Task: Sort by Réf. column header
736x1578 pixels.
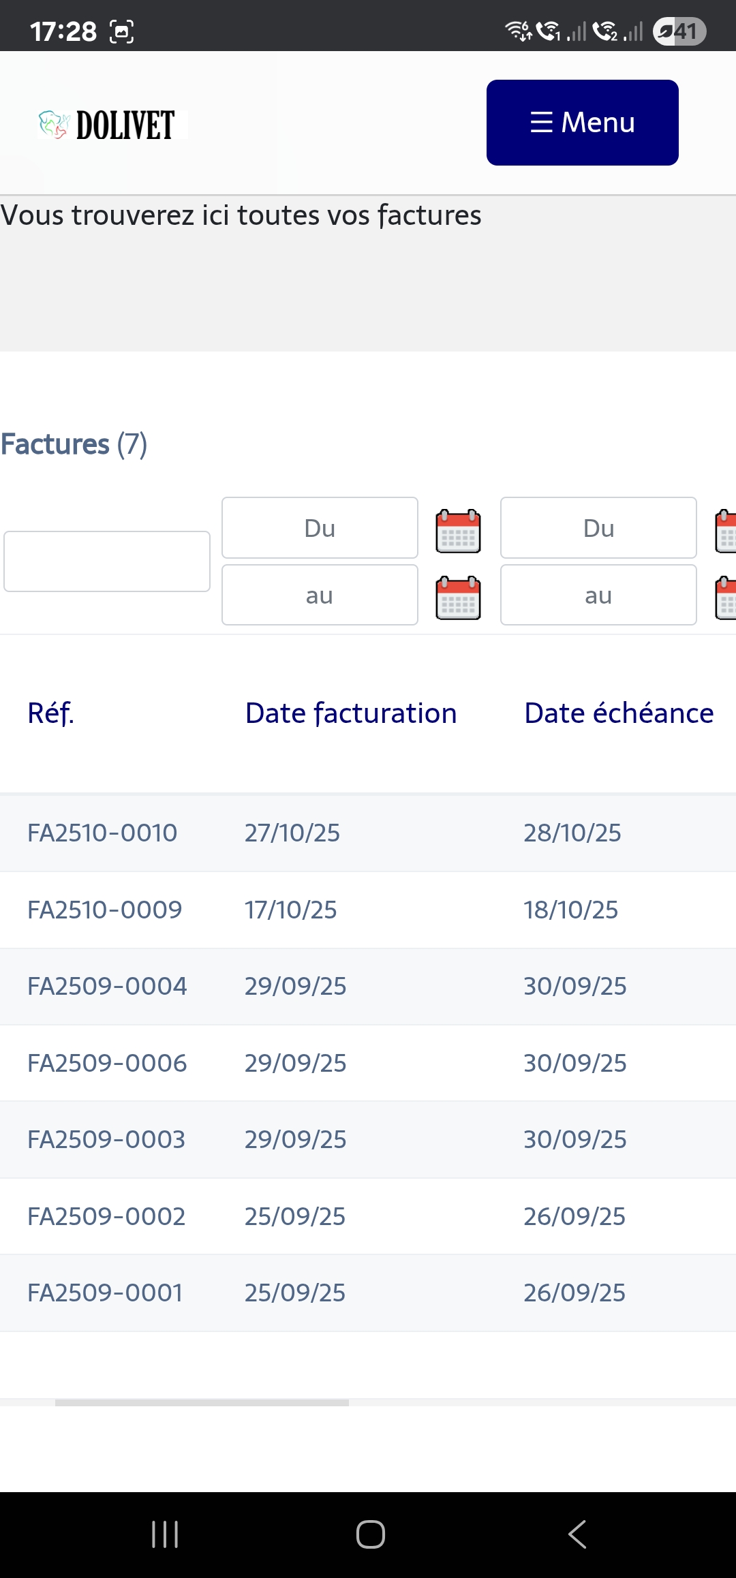Action: tap(50, 713)
